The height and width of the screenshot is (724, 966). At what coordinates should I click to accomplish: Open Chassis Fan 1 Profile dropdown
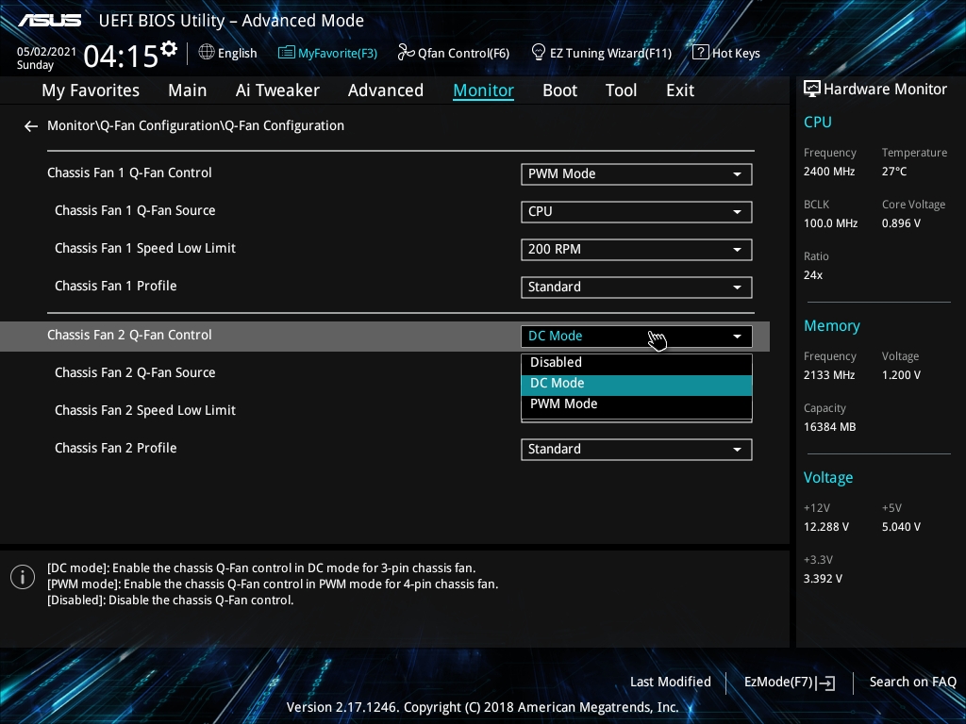tap(637, 287)
